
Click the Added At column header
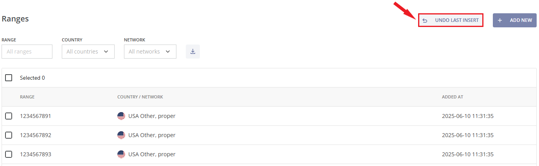[x=453, y=97]
